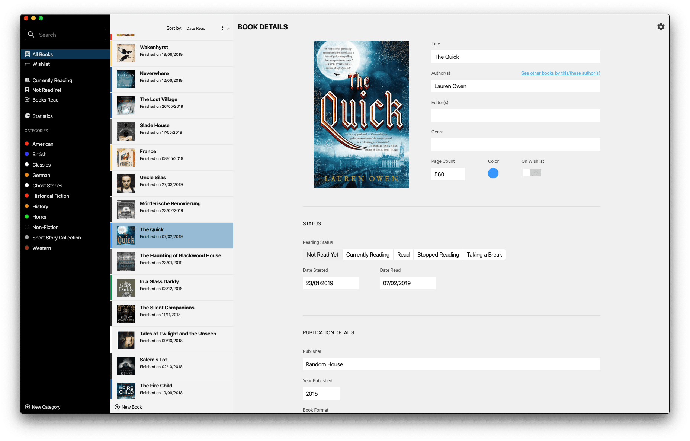The height and width of the screenshot is (441, 690).
Task: Click the Statistics pie chart icon
Action: [x=27, y=116]
